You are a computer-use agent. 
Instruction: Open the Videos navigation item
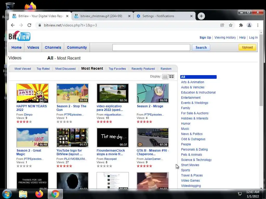(33, 48)
